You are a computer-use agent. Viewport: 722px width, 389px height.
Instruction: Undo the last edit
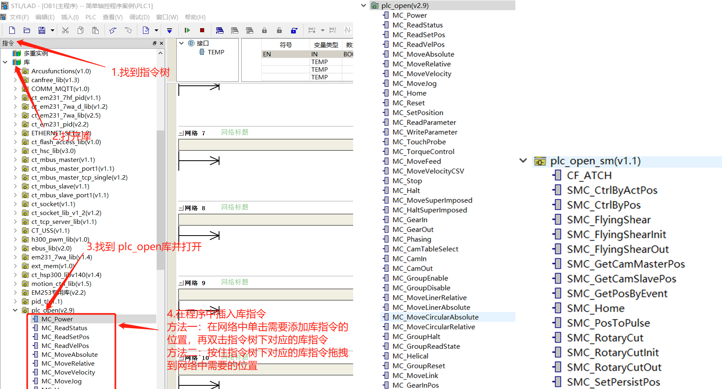113,30
